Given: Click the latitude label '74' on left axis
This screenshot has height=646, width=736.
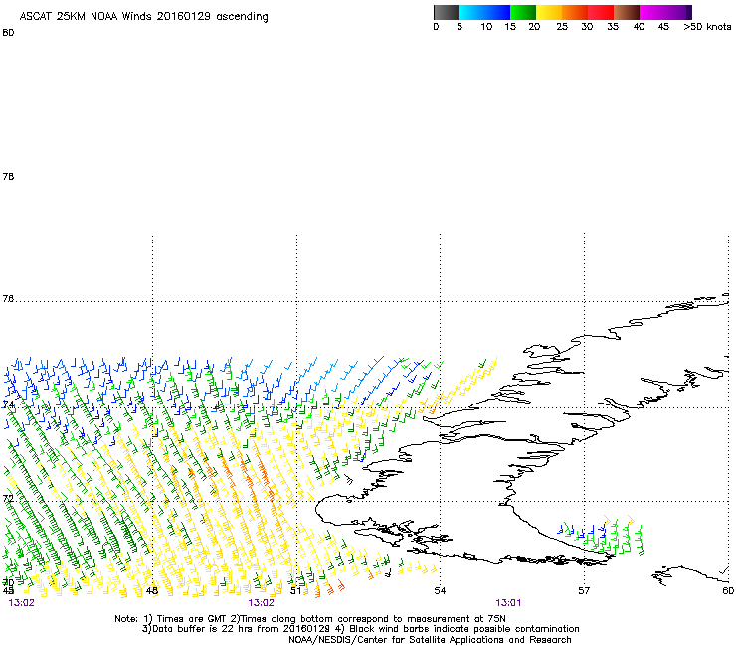Looking at the screenshot, I should pyautogui.click(x=8, y=404).
